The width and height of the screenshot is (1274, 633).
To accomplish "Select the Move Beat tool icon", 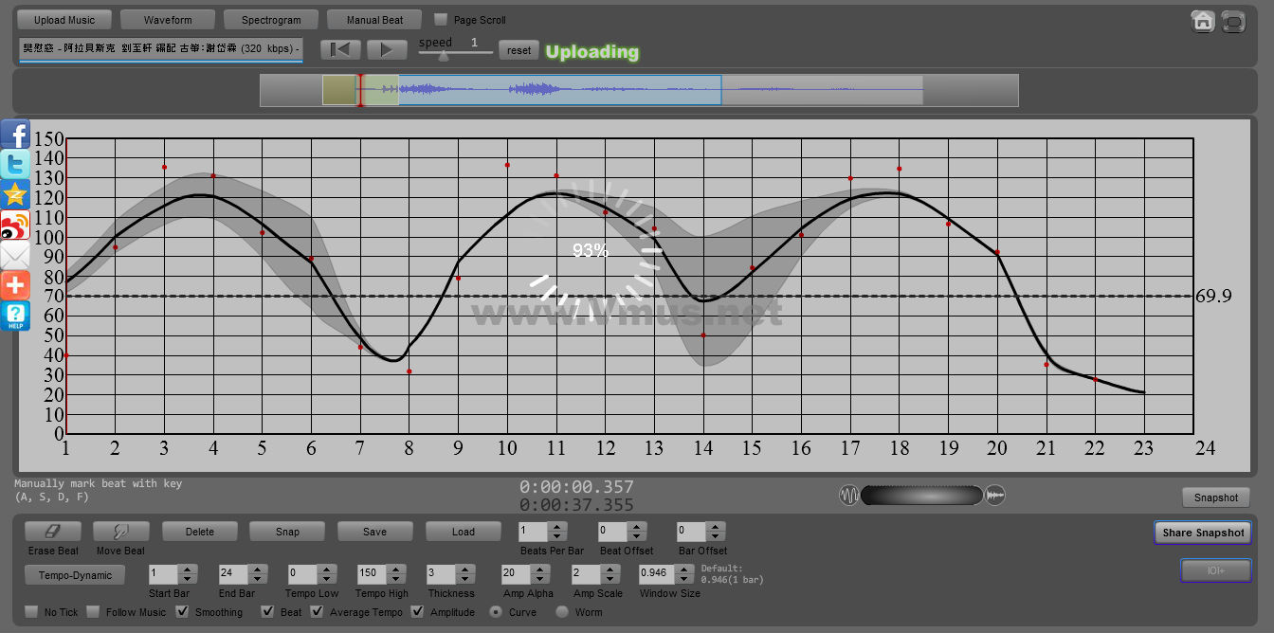I will pyautogui.click(x=120, y=532).
